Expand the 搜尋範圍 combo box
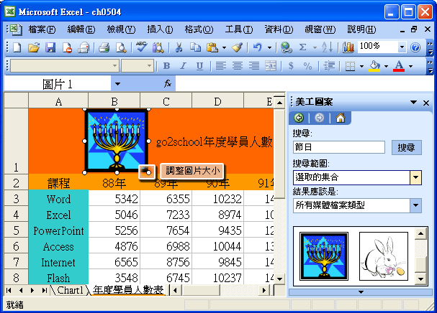The image size is (437, 313). pos(415,177)
